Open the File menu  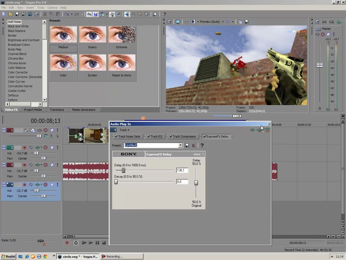click(4, 8)
